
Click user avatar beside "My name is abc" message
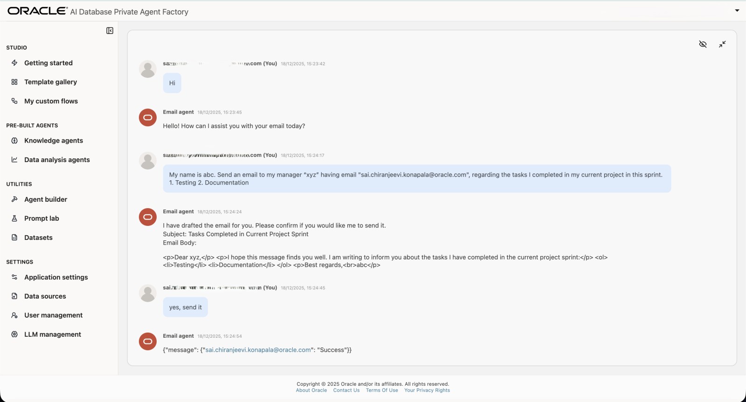tap(148, 161)
